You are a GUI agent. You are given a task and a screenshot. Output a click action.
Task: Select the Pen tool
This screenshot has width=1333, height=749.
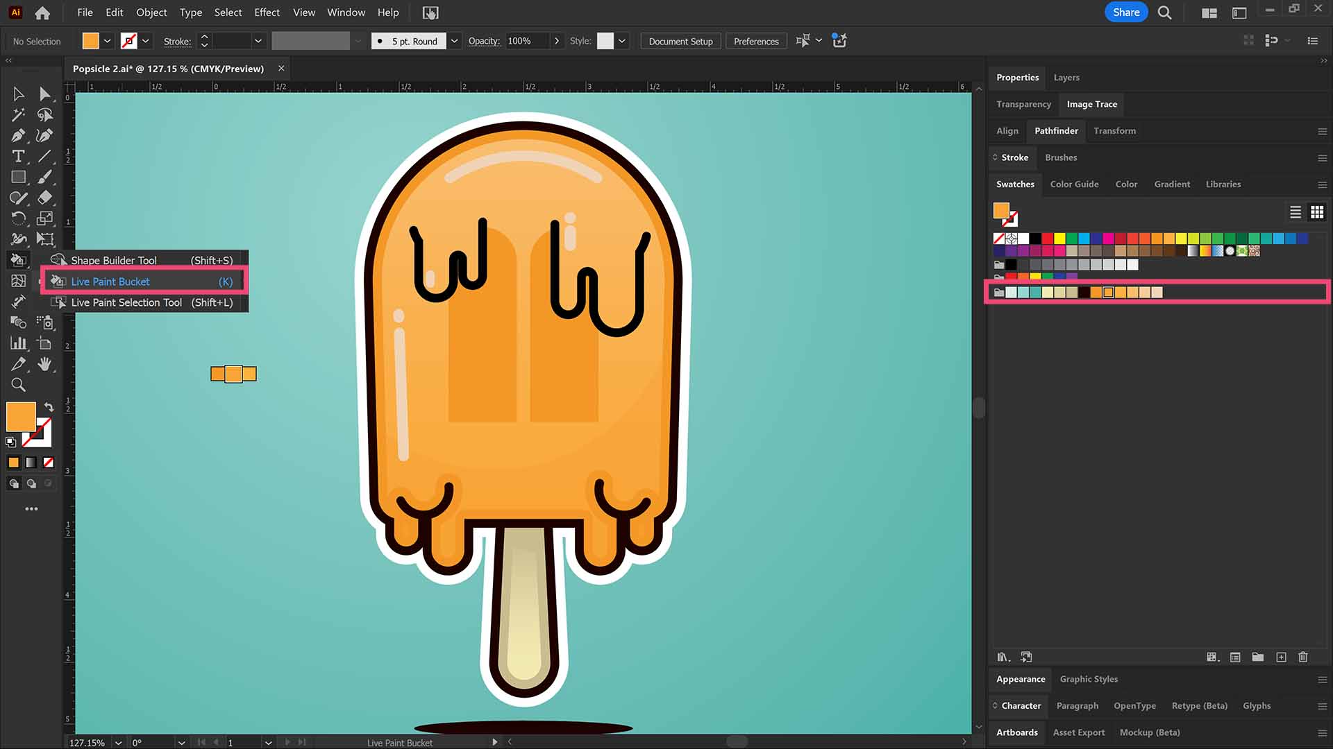point(19,135)
